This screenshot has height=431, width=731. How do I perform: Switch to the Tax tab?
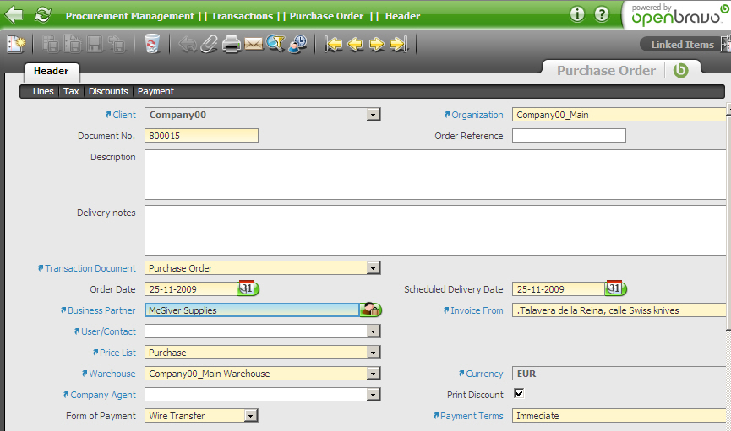click(71, 91)
